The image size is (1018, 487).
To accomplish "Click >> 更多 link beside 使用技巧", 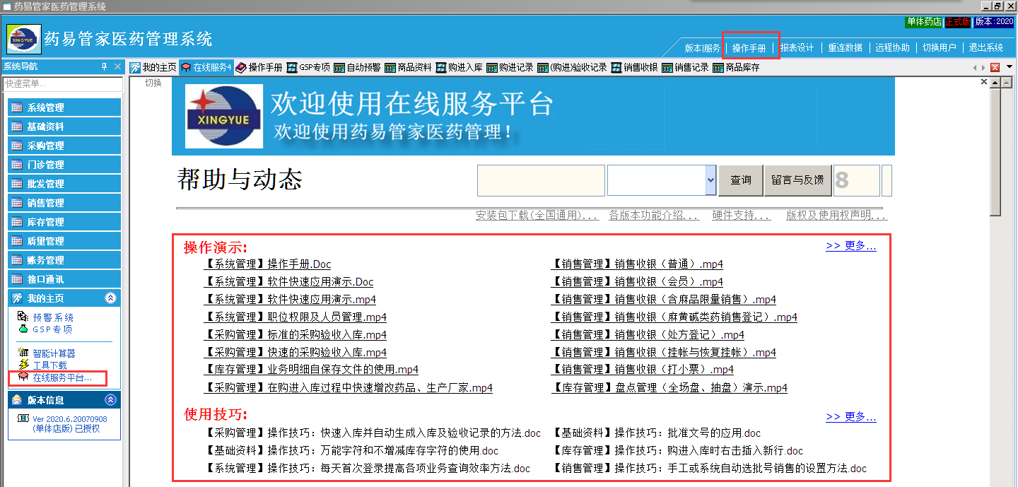I will click(x=851, y=417).
